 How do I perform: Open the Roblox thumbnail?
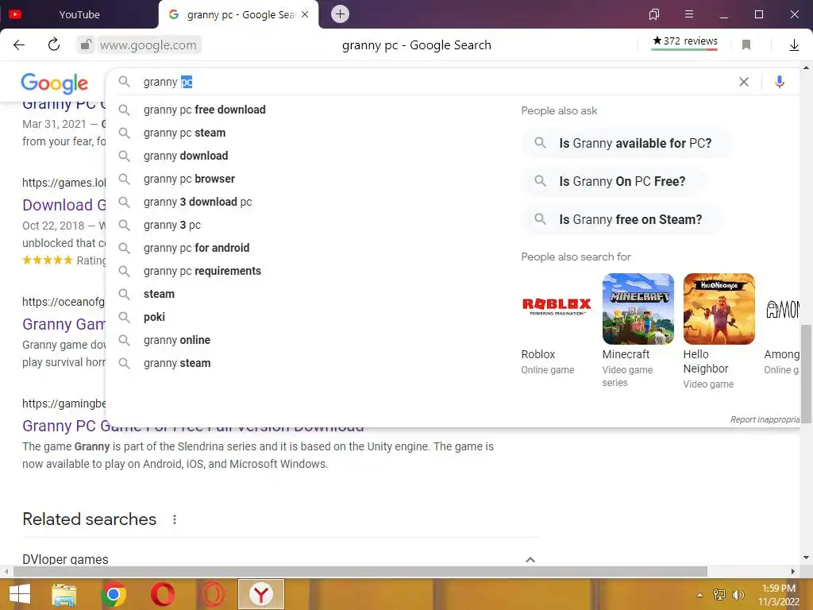(557, 309)
